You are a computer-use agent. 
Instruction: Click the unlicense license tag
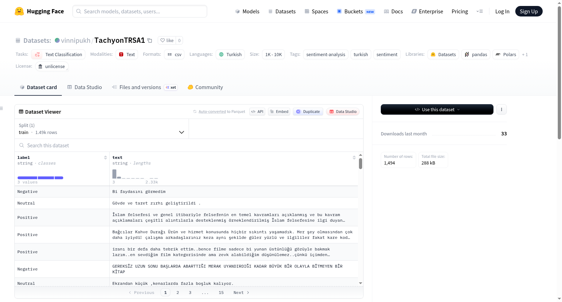pos(52,66)
